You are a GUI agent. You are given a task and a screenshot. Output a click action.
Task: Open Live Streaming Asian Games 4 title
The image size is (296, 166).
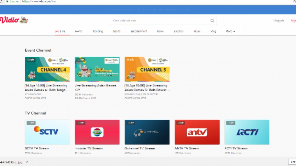coord(46,88)
